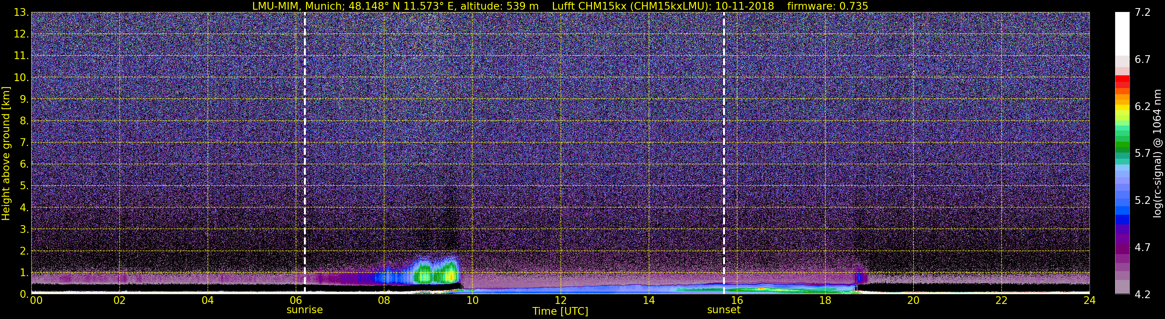Screen dimensions: 1165x319
Task: Click the '8.' height axis tick label
Action: [x=24, y=121]
